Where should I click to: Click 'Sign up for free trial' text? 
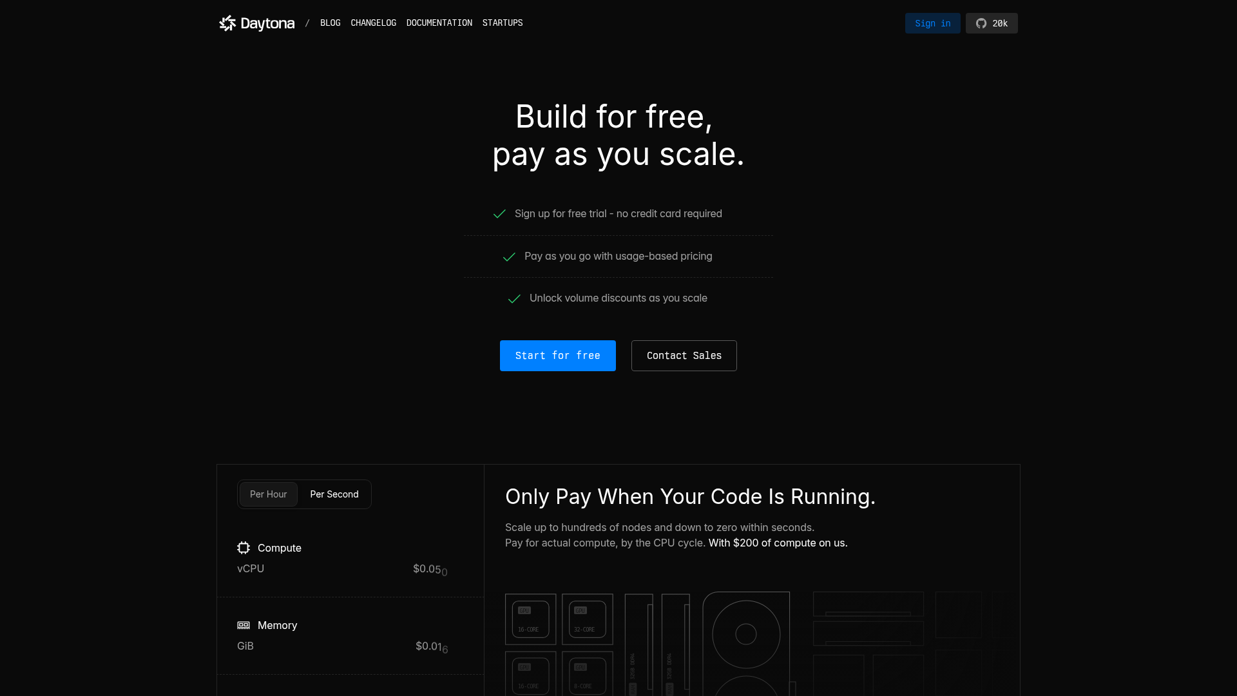(559, 214)
